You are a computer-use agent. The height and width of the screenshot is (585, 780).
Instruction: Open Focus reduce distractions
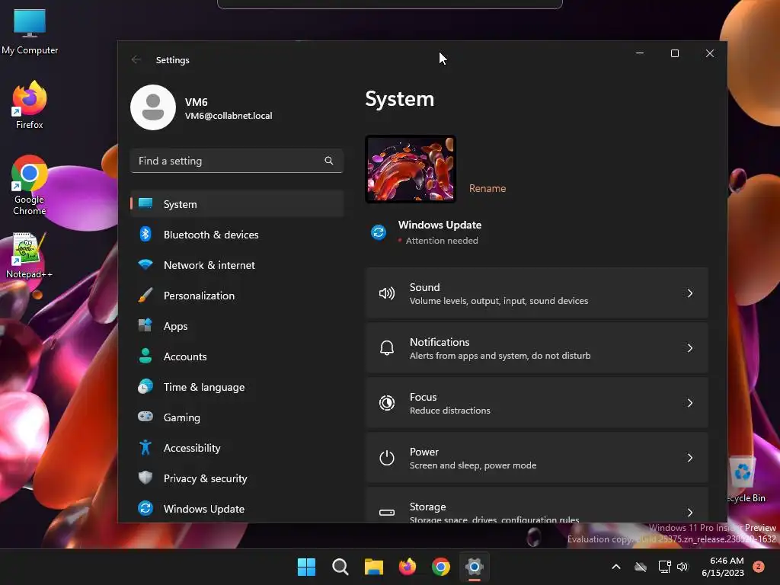pos(537,403)
